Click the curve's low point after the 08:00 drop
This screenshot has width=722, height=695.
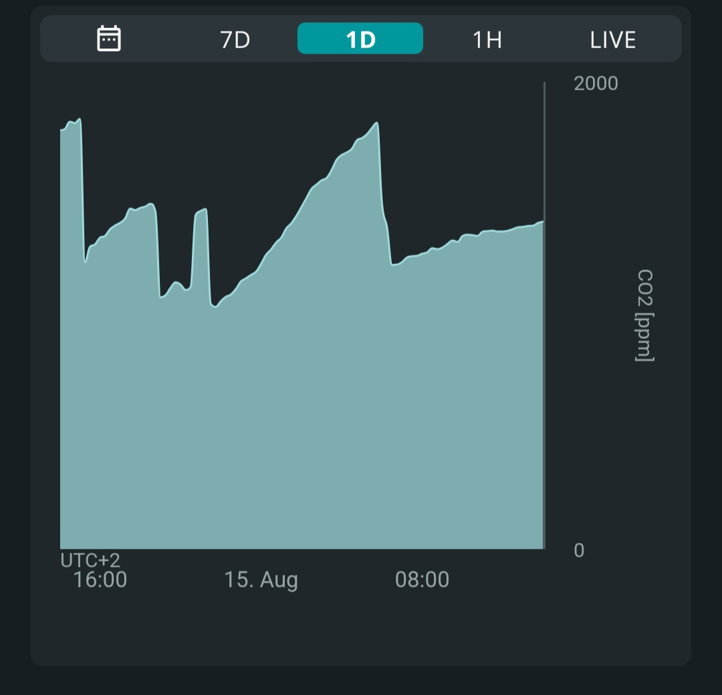point(394,265)
